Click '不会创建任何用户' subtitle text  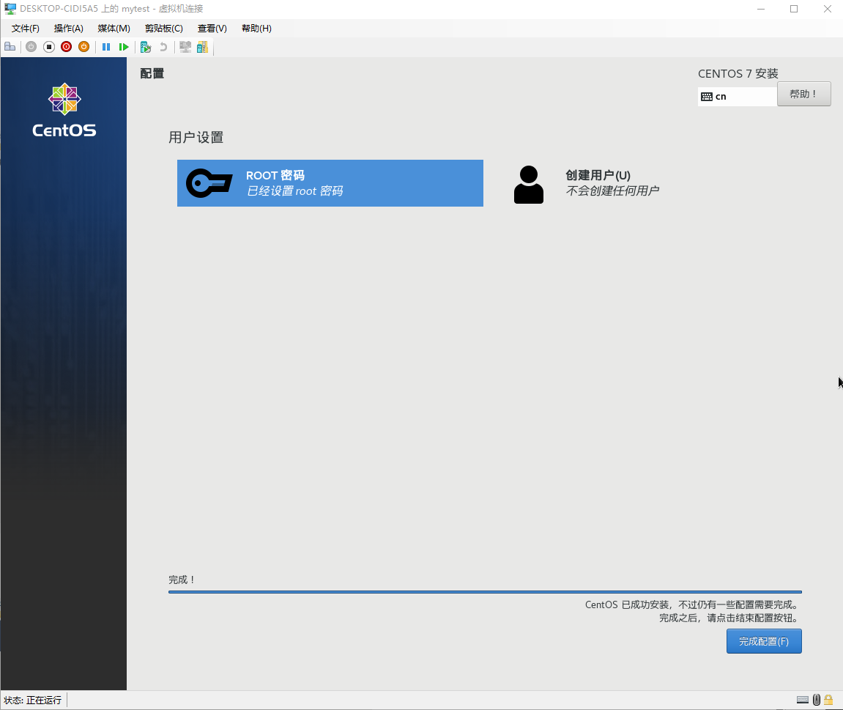coord(612,191)
